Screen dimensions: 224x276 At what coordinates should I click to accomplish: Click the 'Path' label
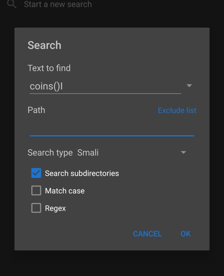point(36,110)
